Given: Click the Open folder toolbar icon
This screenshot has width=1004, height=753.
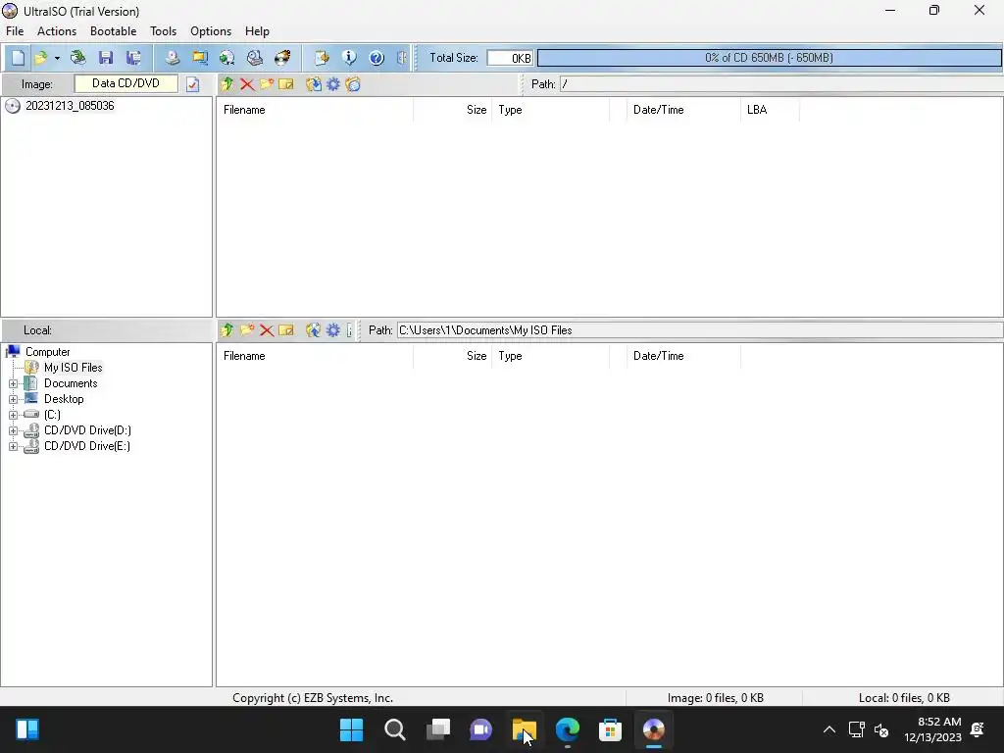Looking at the screenshot, I should tap(41, 58).
